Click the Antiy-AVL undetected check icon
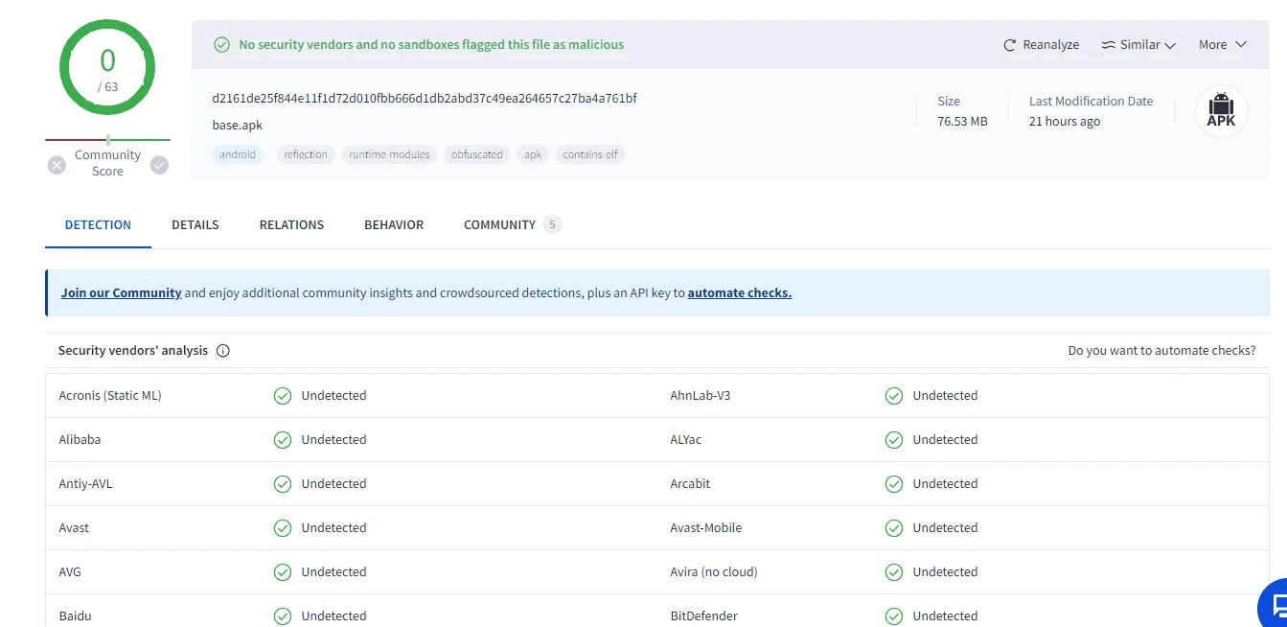 coord(283,484)
